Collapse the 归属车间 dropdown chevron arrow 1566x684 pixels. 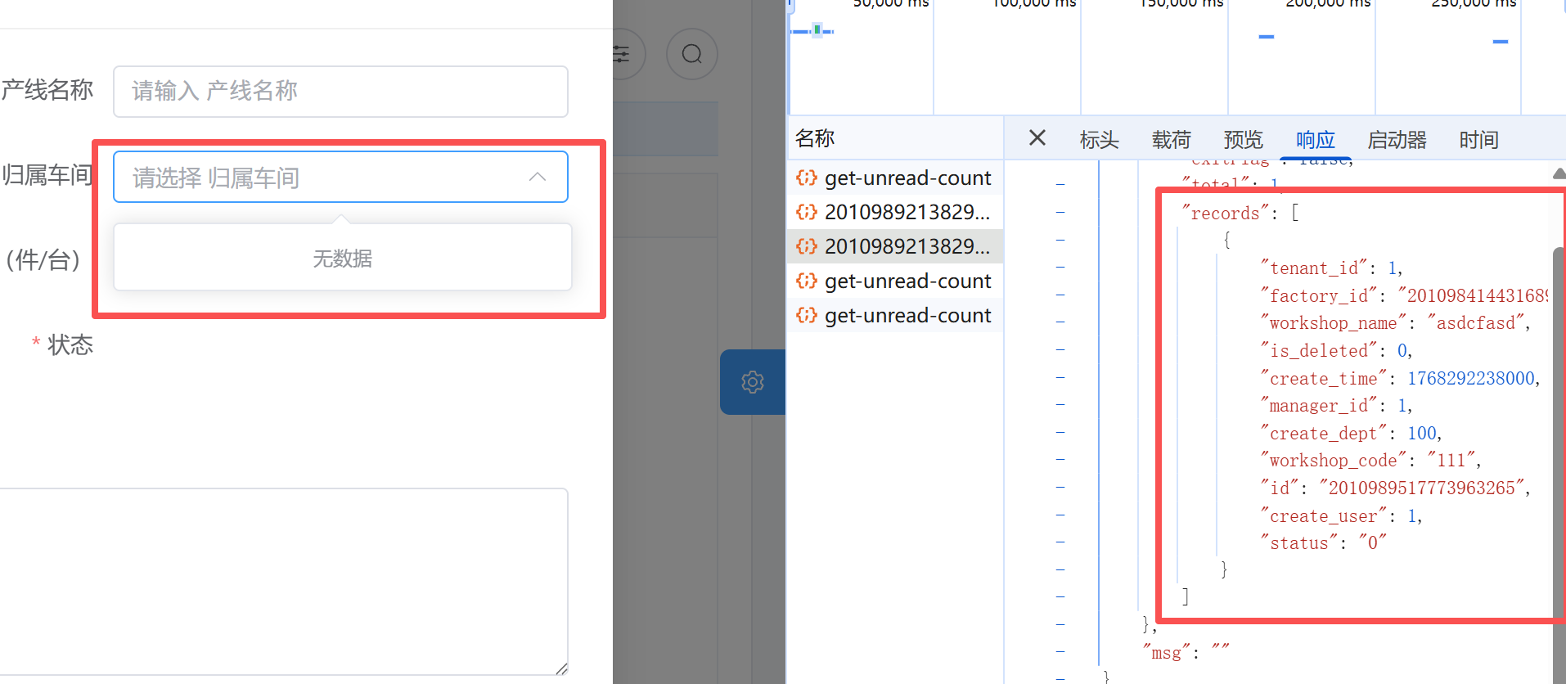click(537, 177)
